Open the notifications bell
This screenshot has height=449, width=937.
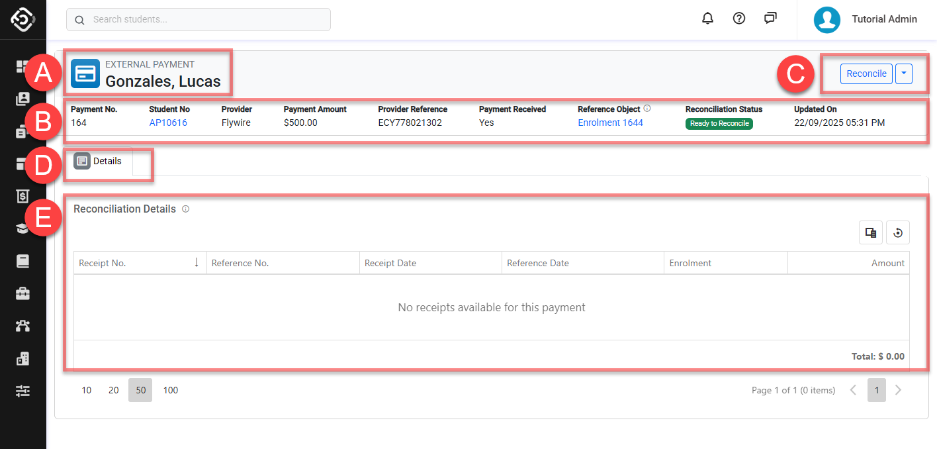[707, 19]
